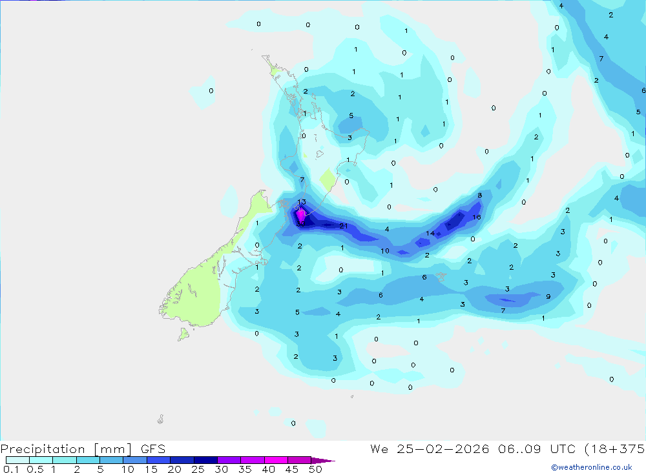Click Stewart Island south of South Island
This screenshot has height=473, width=646.
click(183, 334)
